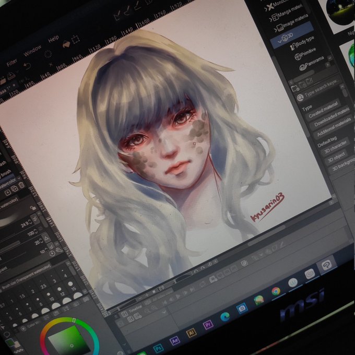355x355 pixels.
Task: Choose brush size preset 10
Action: click(49, 296)
